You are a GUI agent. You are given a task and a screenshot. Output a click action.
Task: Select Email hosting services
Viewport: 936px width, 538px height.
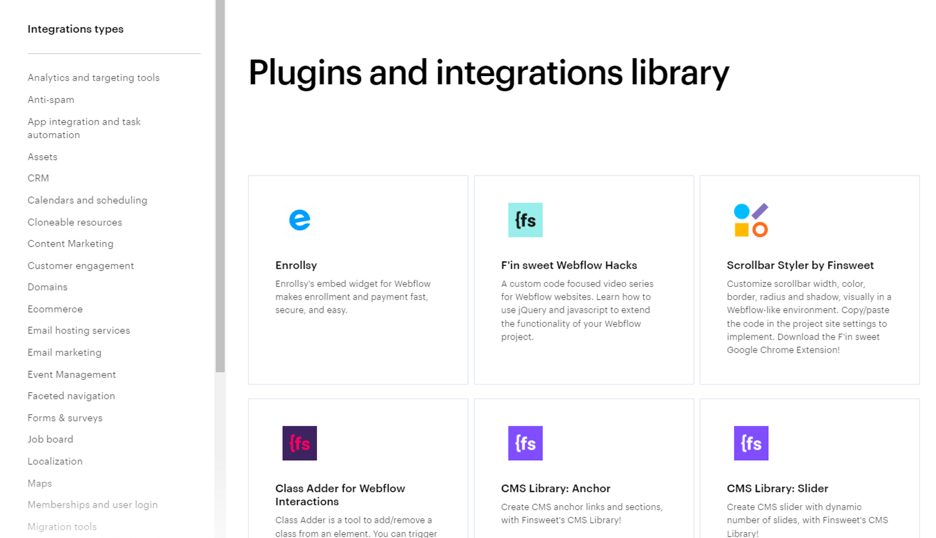(x=78, y=330)
